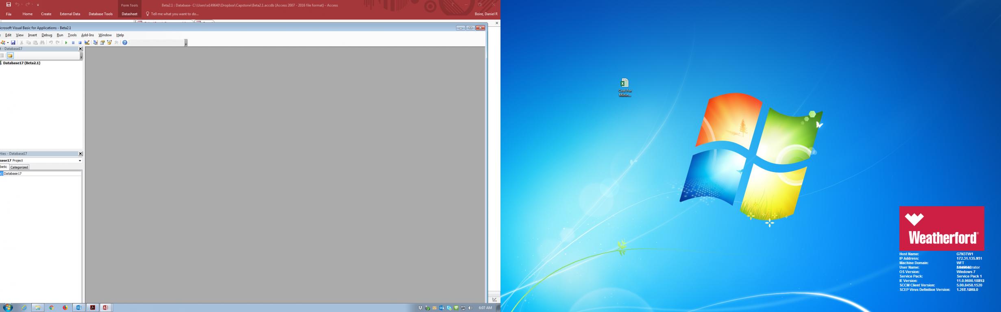Open the Insert menu in VBA editor
Image resolution: width=1001 pixels, height=312 pixels.
33,35
